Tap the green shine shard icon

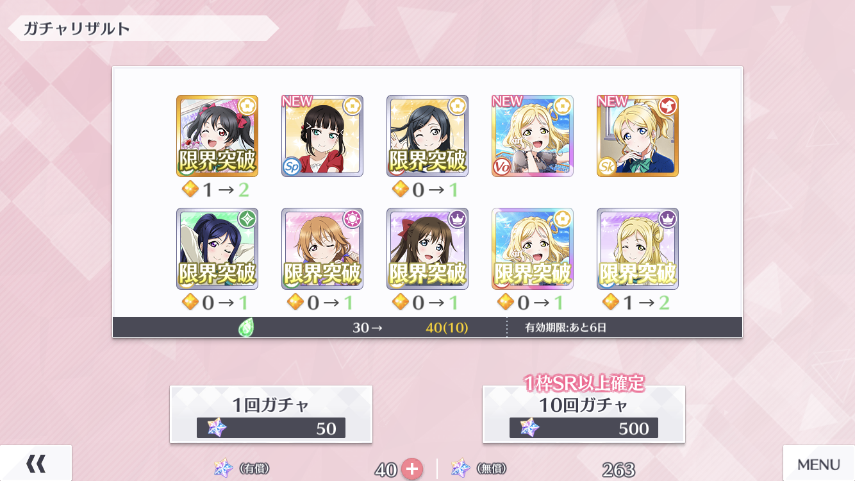coord(247,328)
